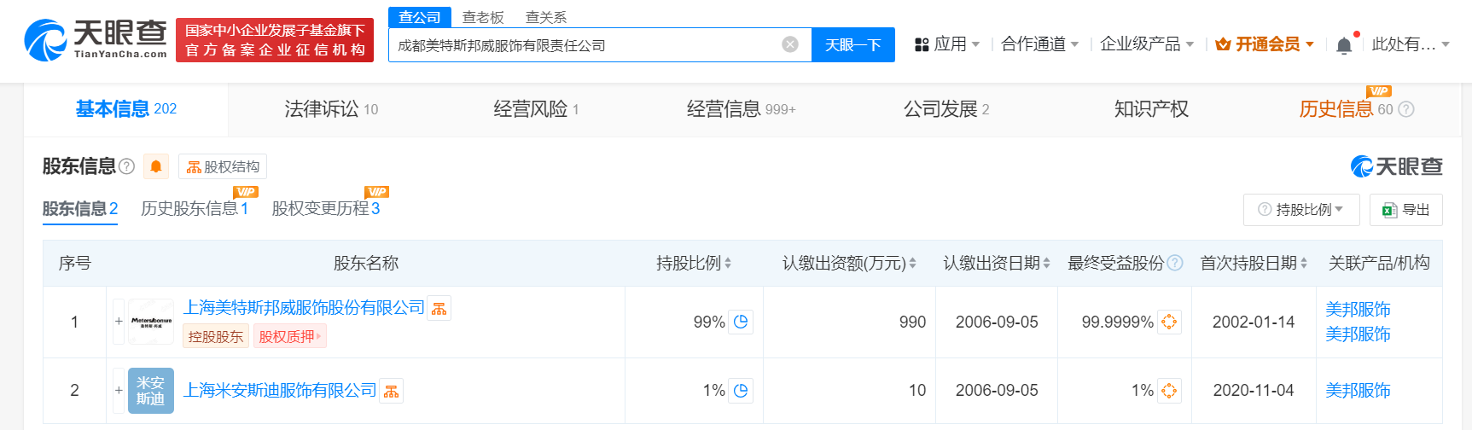Click the orange bell alert icon beside 股东信息
The width and height of the screenshot is (1472, 430).
point(155,166)
